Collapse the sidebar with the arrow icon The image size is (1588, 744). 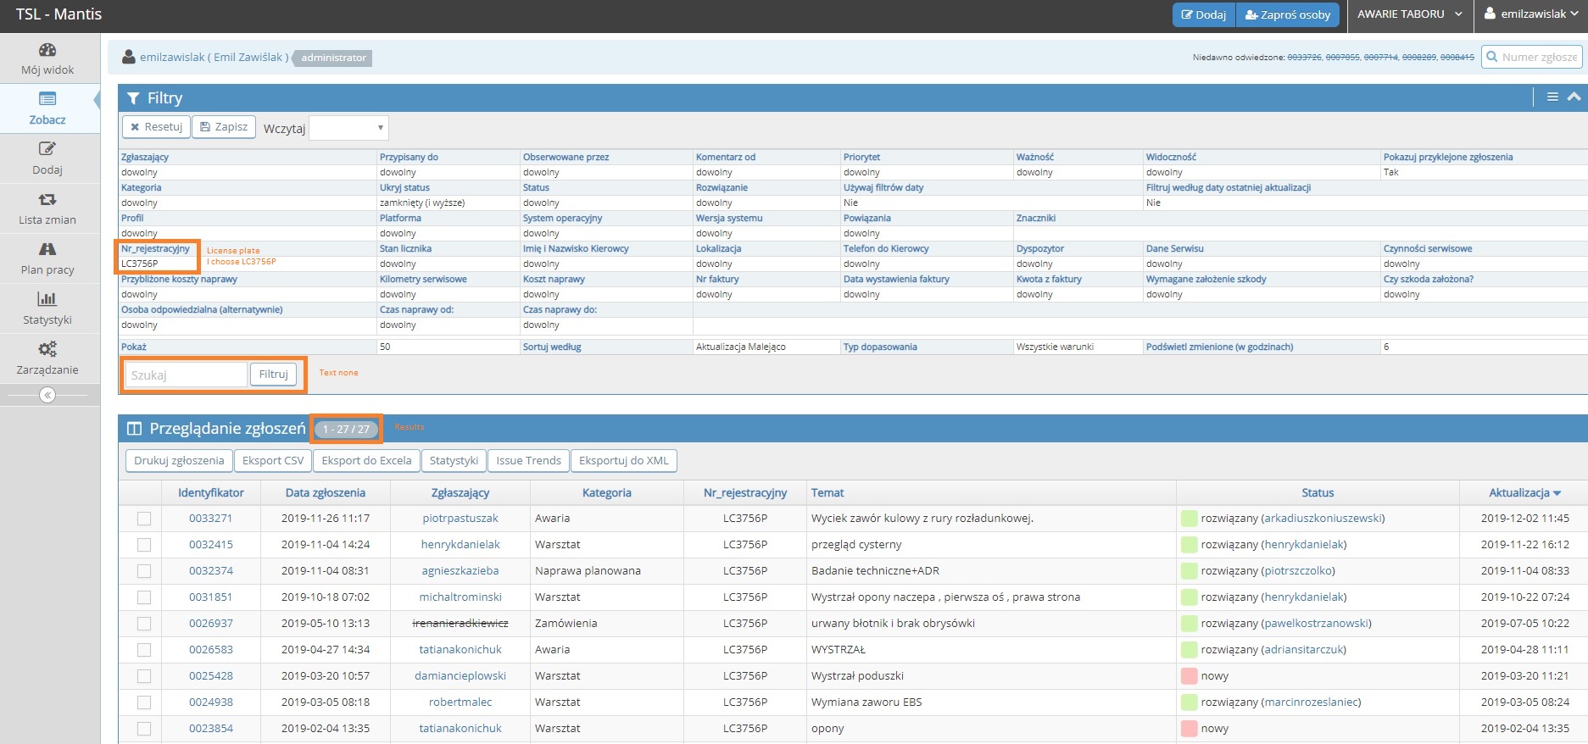tap(47, 395)
